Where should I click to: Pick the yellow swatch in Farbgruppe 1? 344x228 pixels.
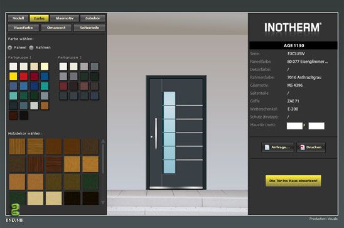click(x=13, y=77)
